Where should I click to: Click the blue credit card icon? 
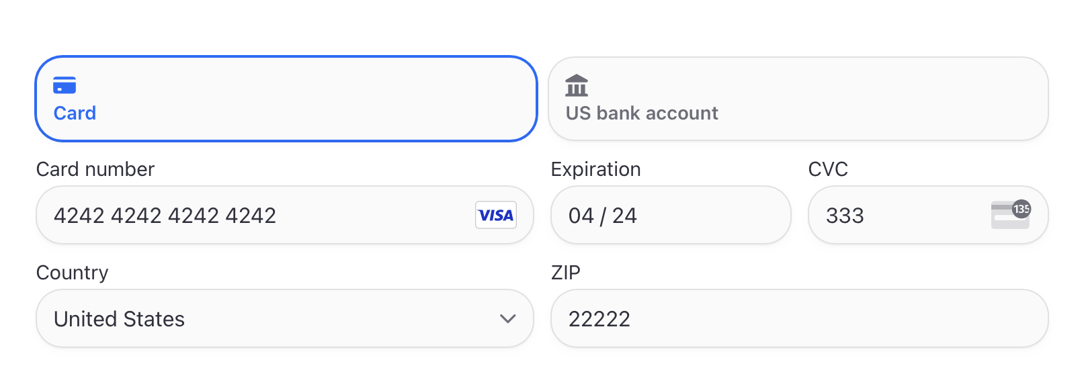(65, 85)
